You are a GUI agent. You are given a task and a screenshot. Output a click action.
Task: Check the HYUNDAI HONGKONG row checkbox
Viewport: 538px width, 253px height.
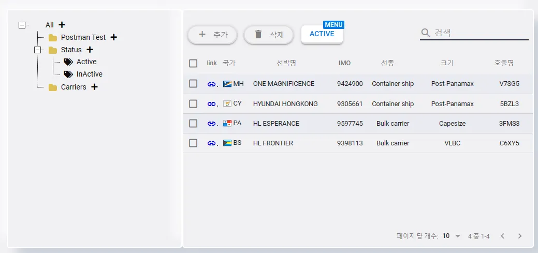pyautogui.click(x=193, y=103)
